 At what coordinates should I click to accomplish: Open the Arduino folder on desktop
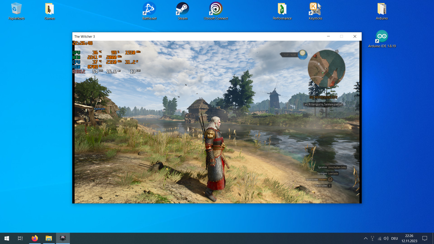pyautogui.click(x=382, y=11)
